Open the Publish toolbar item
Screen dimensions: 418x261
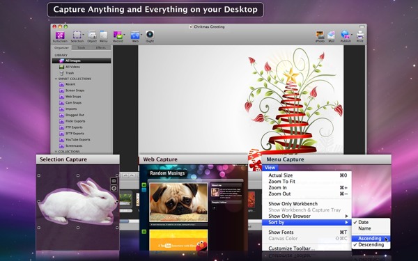pyautogui.click(x=346, y=37)
